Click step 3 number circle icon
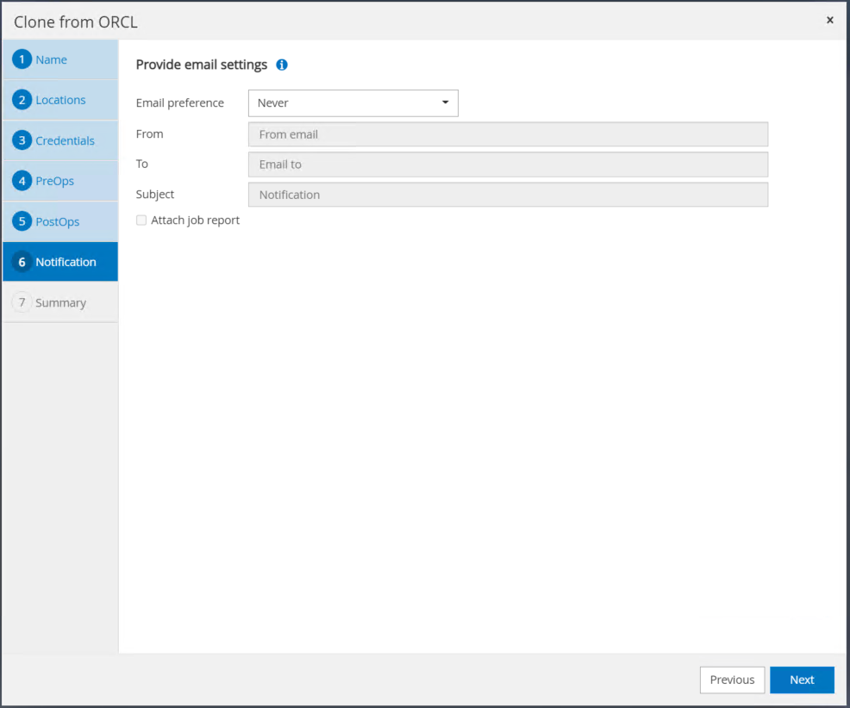Image resolution: width=850 pixels, height=708 pixels. (22, 140)
